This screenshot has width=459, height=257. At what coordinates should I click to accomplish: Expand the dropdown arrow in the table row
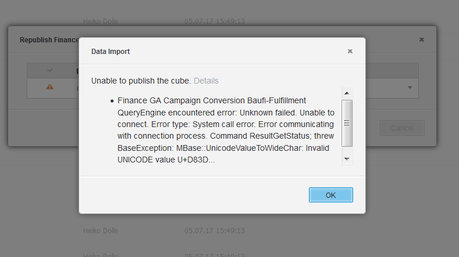coord(410,88)
